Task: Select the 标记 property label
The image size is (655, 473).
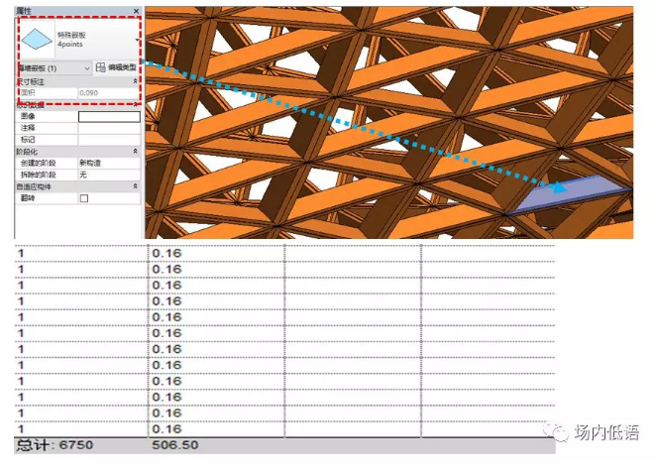Action: 28,140
